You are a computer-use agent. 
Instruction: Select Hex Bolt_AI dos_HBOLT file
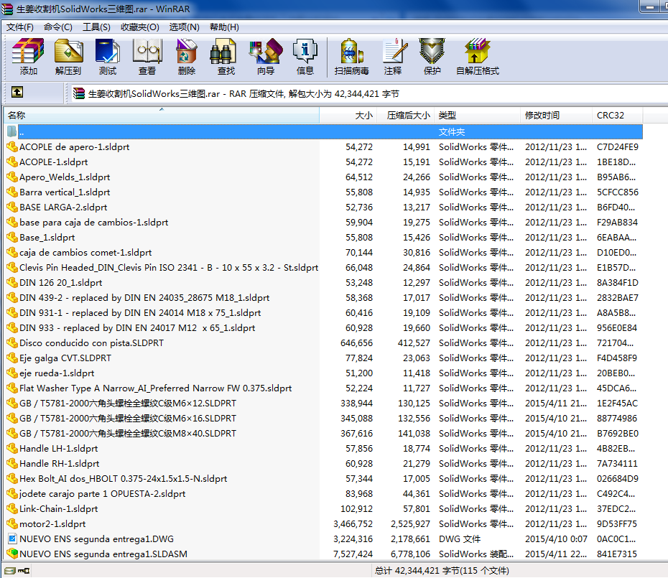click(x=123, y=479)
